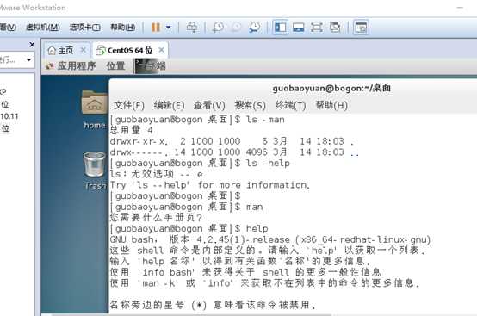Open the snapshot manager
477x316 pixels.
pos(255,28)
